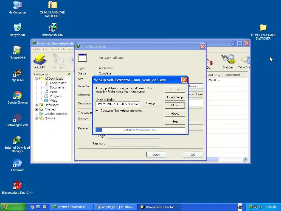This screenshot has width=281, height=211.
Task: Open the Tasks menu in IDM
Action: coord(36,49)
